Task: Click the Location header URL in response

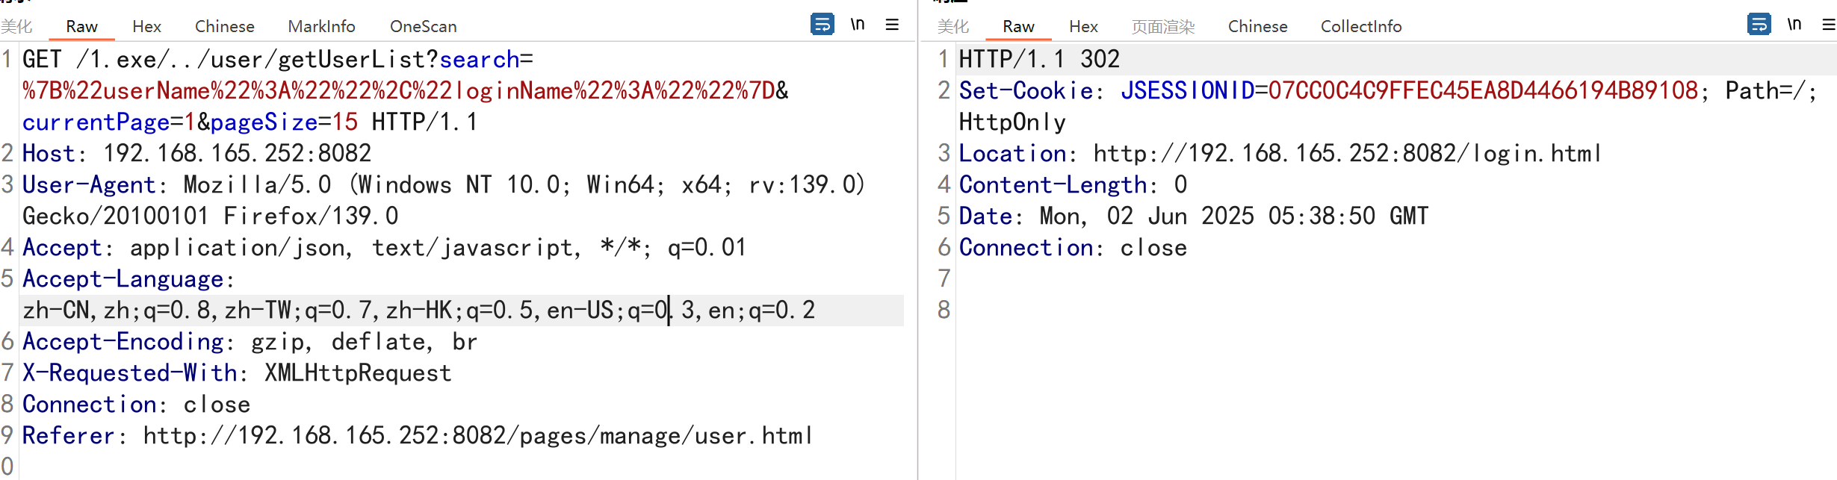Action: (x=1346, y=154)
